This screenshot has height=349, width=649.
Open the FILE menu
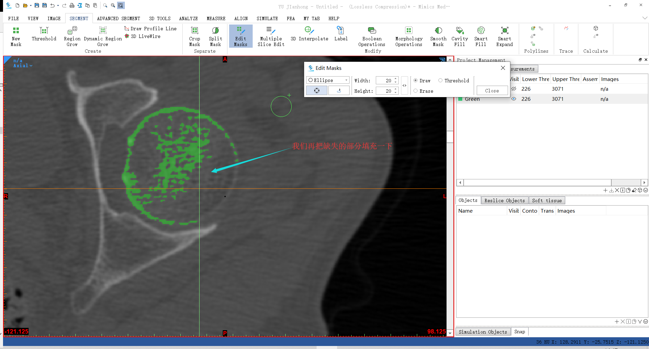(x=13, y=18)
